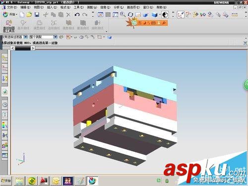Click the right tab scroll arrow
Image resolution: width=248 pixels, height=186 pixels.
click(x=33, y=48)
